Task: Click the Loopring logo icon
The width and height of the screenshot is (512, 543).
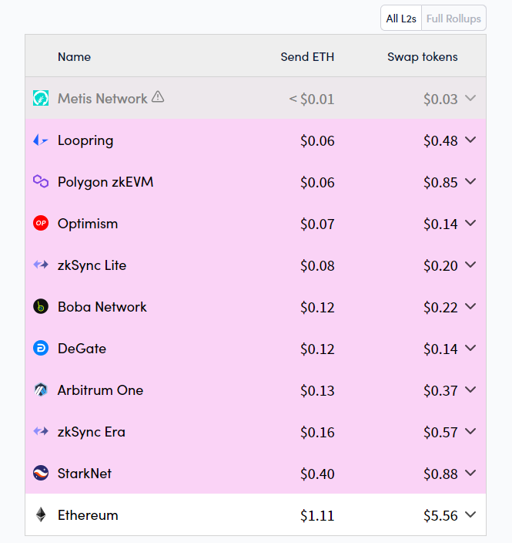Action: pos(41,140)
